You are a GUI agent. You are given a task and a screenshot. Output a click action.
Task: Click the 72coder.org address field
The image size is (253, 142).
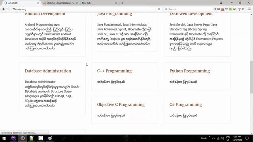[84, 9]
